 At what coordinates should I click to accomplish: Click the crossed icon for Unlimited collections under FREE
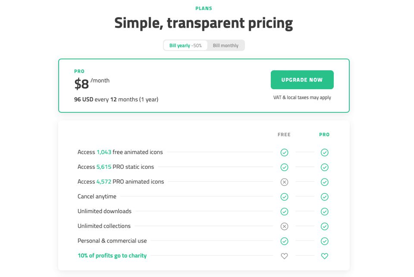284,226
